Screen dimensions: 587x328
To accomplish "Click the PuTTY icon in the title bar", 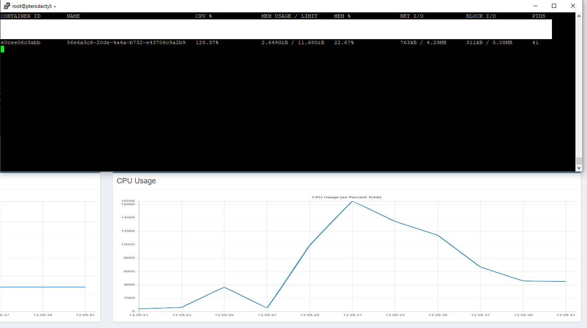I will coord(7,6).
